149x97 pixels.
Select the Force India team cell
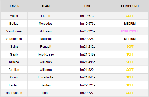[46, 77]
